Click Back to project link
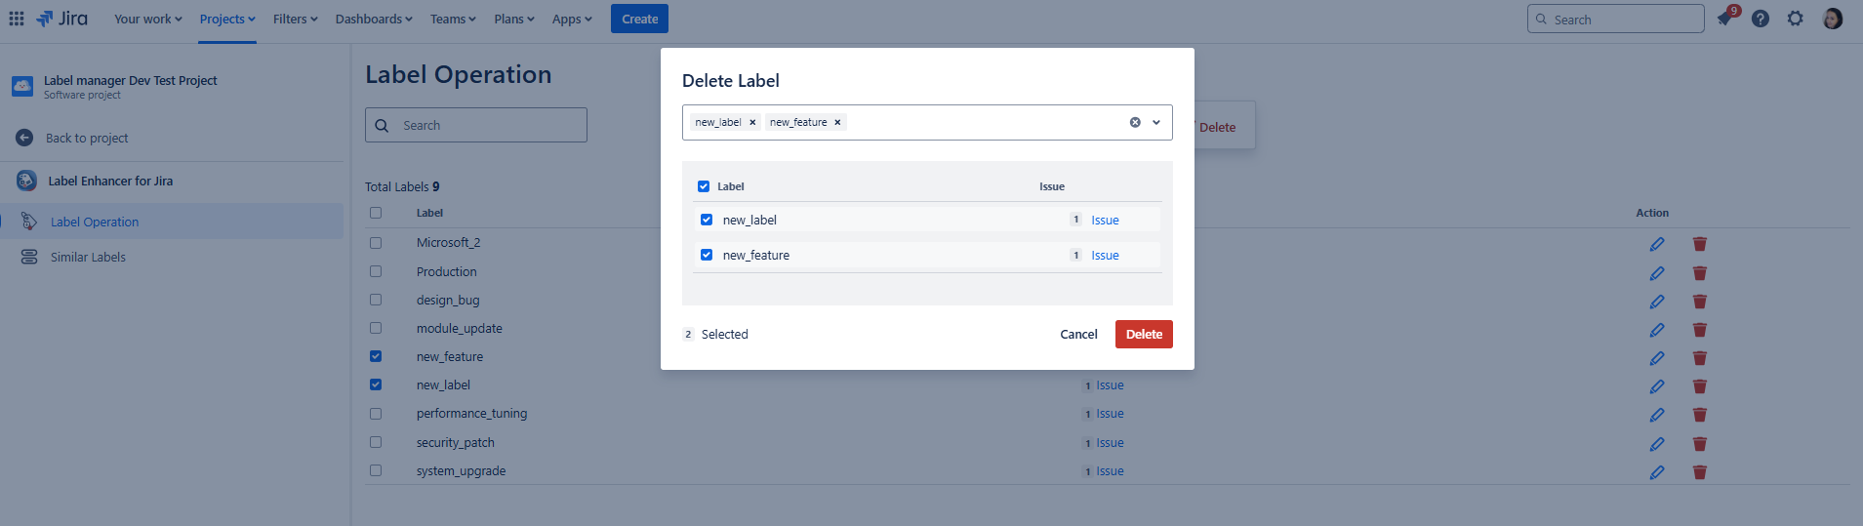The width and height of the screenshot is (1863, 526). 87,138
